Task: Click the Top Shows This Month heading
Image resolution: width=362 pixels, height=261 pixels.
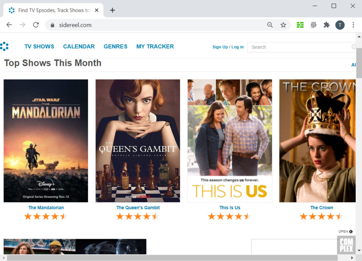Action: (x=53, y=63)
